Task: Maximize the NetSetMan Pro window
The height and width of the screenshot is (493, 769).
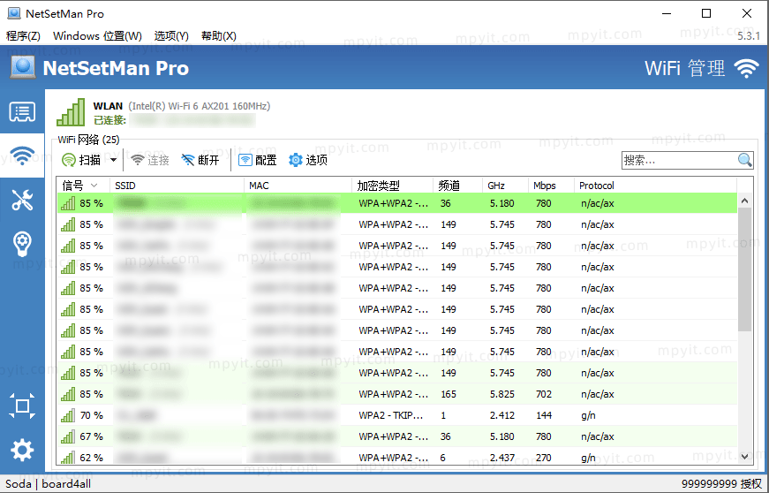Action: coord(706,13)
